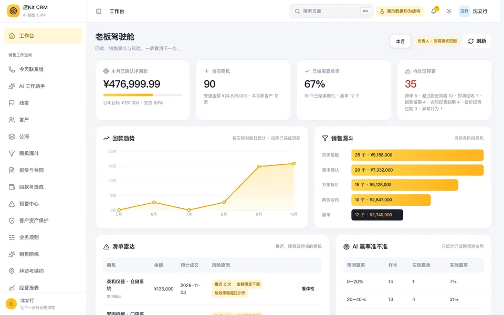Click the 回款趋势 trend arrow icon
504x315 pixels.
(107, 138)
